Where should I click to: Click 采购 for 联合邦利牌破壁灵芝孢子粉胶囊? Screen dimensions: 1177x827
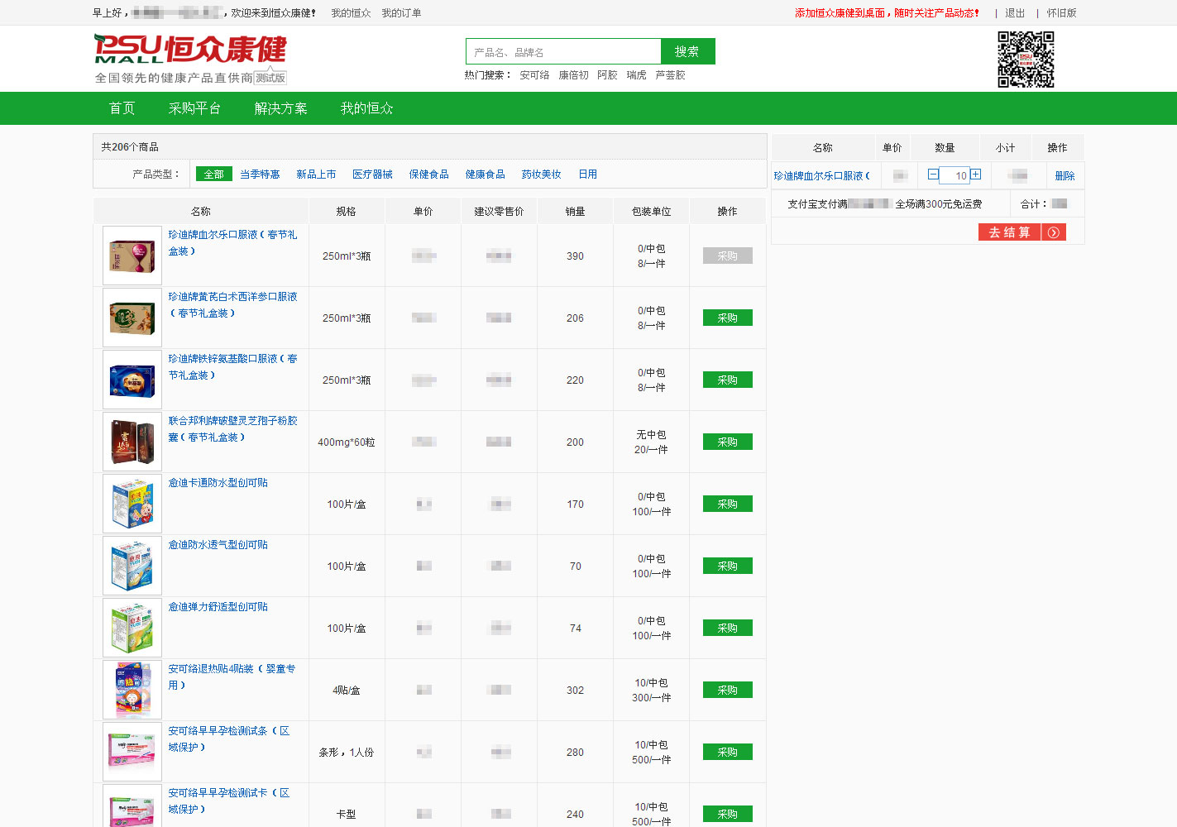tap(728, 442)
